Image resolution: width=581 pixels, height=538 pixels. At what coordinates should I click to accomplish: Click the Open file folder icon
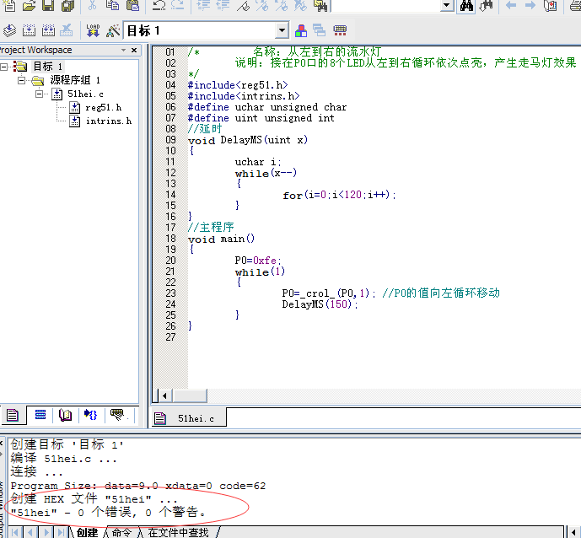pyautogui.click(x=29, y=6)
